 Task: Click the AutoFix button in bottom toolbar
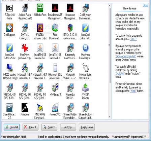68,127
